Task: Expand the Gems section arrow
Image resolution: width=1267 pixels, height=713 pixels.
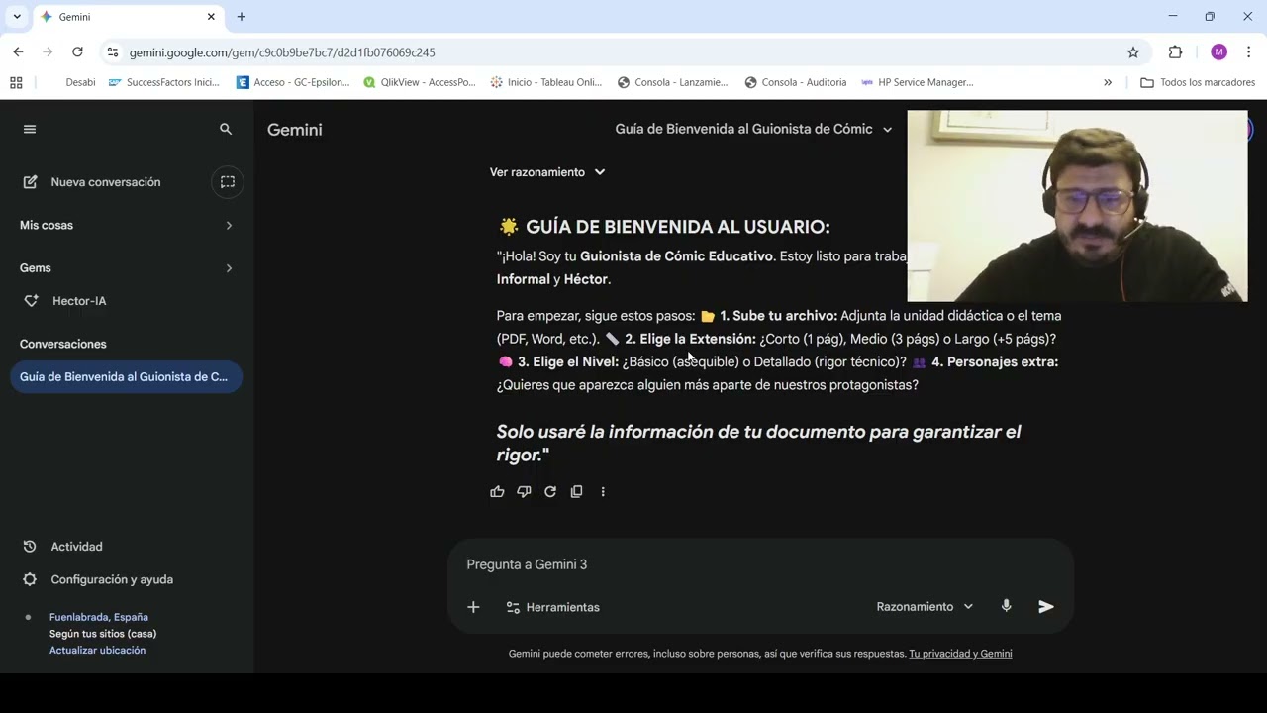Action: coord(229,268)
